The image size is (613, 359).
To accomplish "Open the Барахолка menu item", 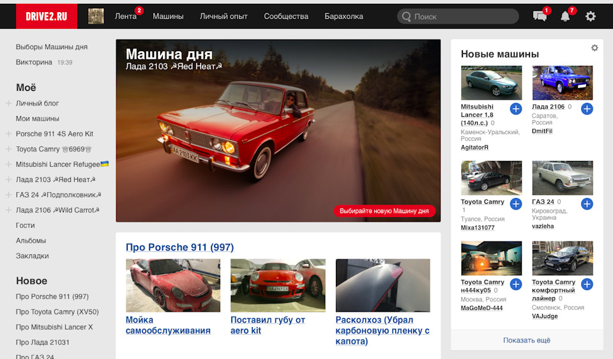I will pos(344,17).
